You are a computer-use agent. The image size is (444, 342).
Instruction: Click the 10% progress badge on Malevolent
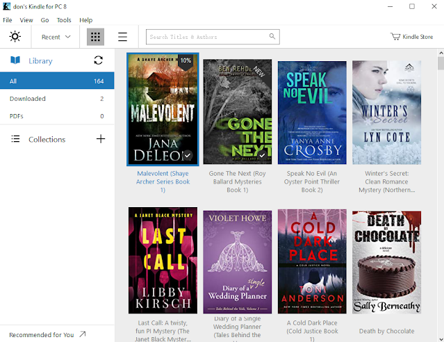click(186, 60)
